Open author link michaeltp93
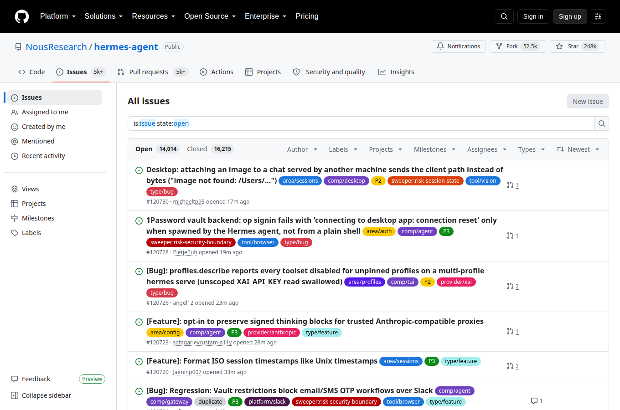 coord(189,201)
